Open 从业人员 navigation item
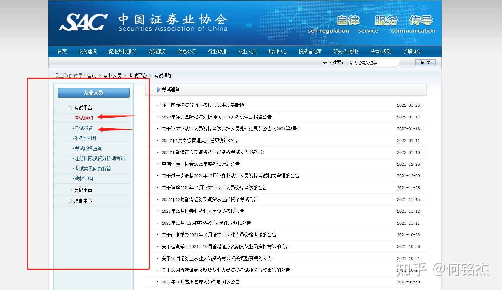The image size is (502, 290). [247, 51]
